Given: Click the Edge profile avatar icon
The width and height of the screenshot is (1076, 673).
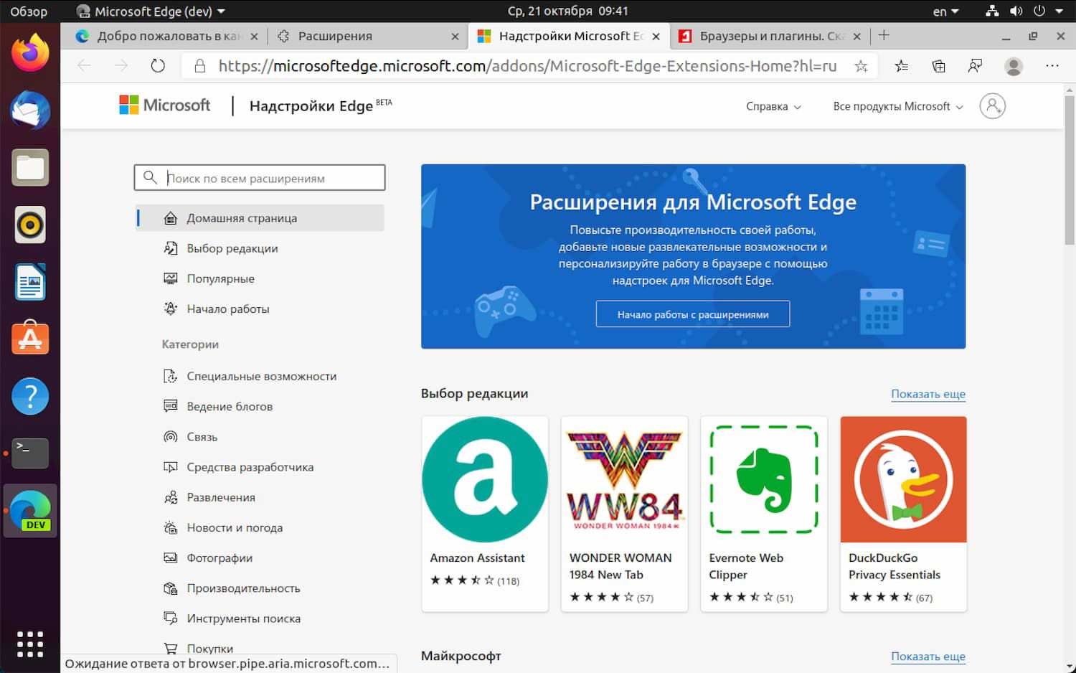Looking at the screenshot, I should pos(1014,65).
